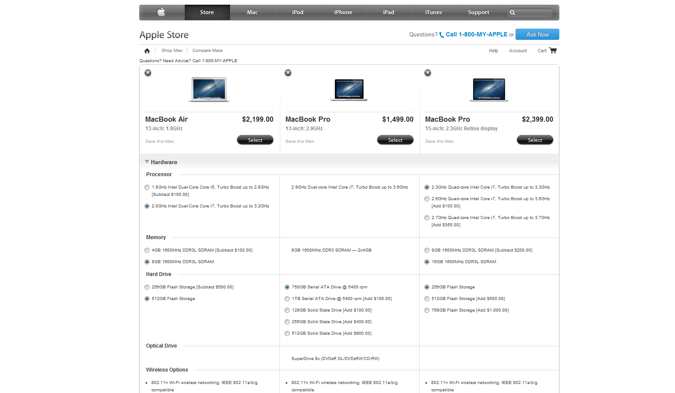The height and width of the screenshot is (393, 675).
Task: Focus the search input field
Action: click(x=531, y=13)
